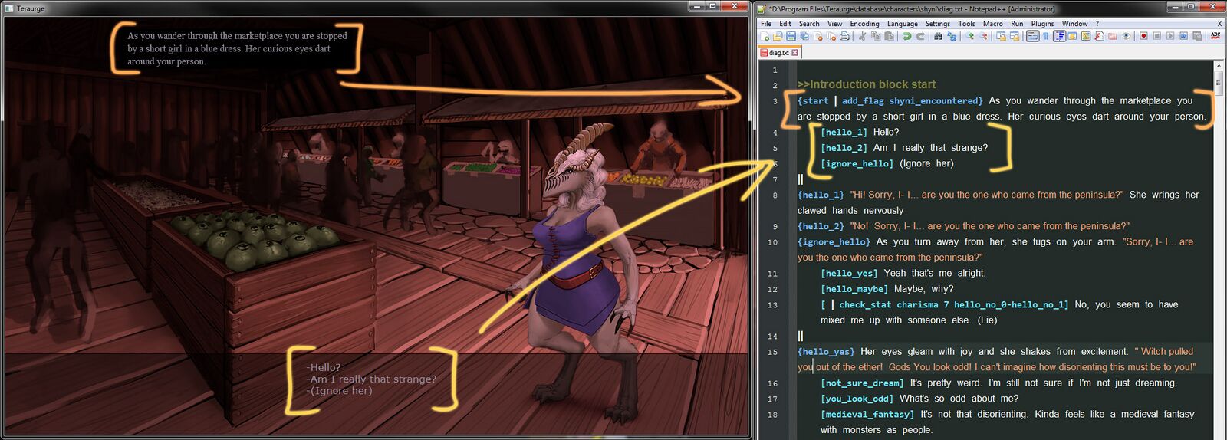Open the Tools menu
This screenshot has width=1227, height=440.
(967, 24)
